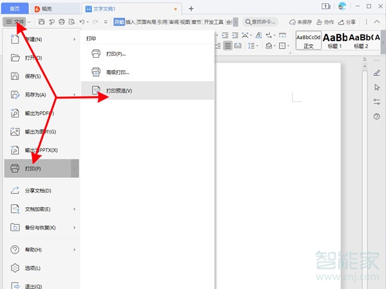Click the print preview icon in quick toolbar
Screen dimensions: 386x289
pos(71,22)
